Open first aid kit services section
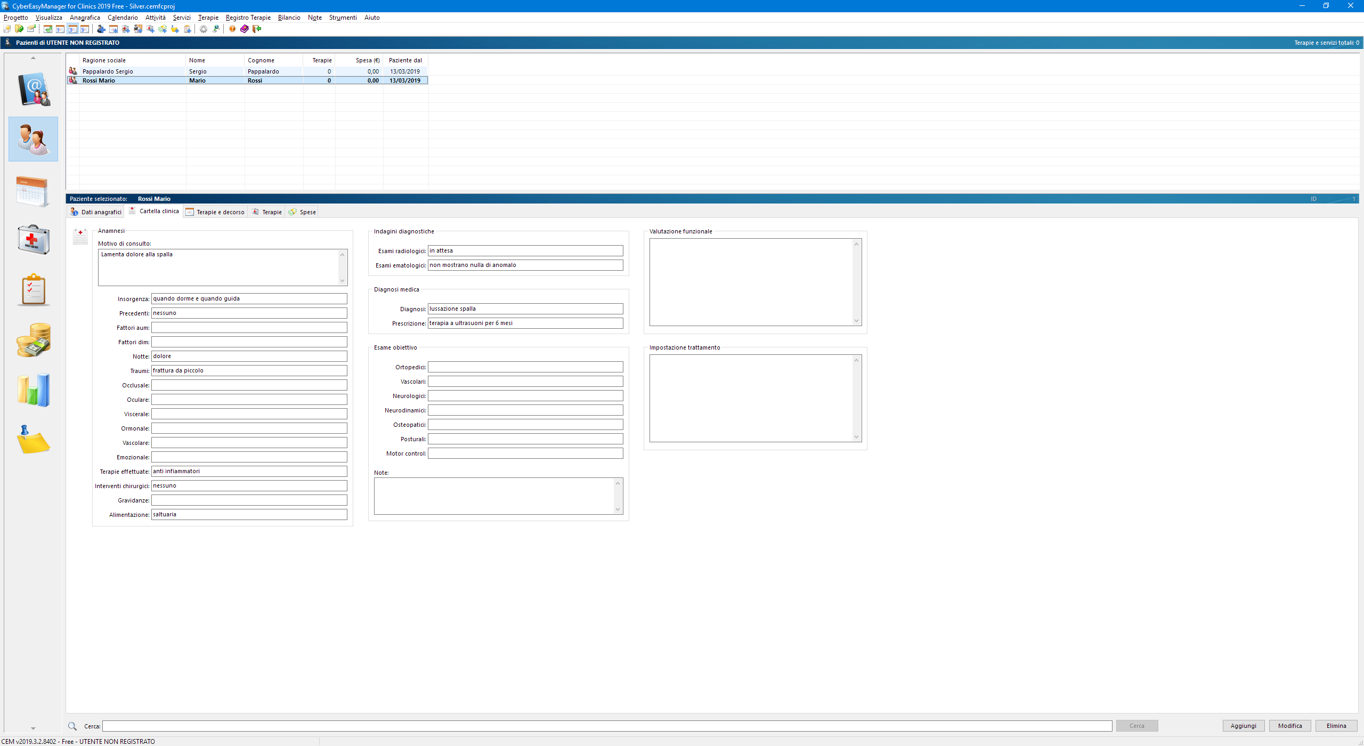This screenshot has height=746, width=1364. click(34, 239)
